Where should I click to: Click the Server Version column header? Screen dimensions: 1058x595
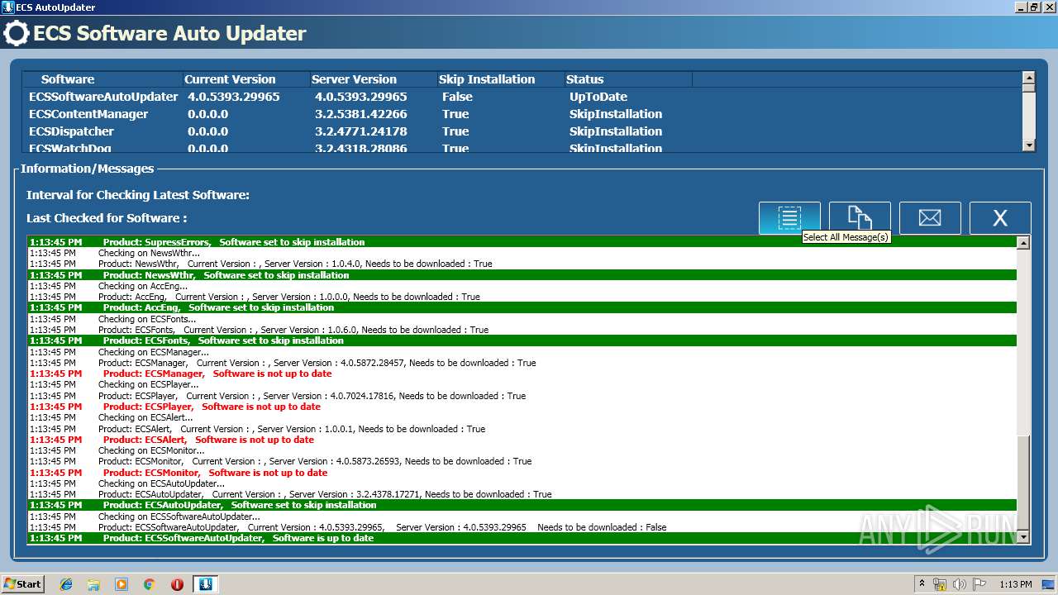[373, 79]
